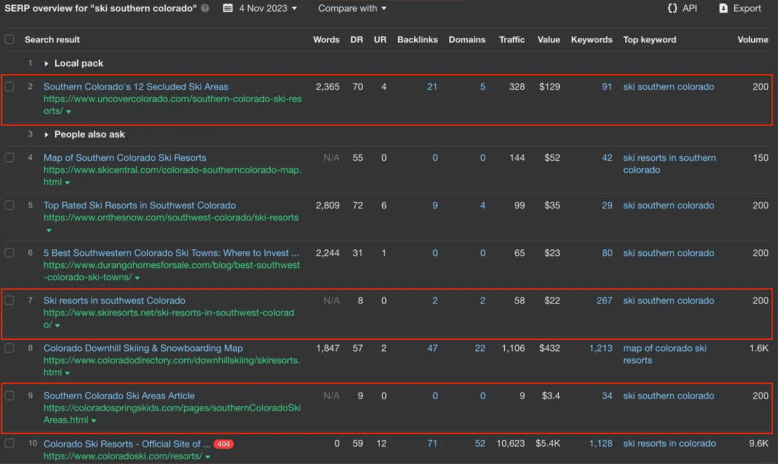Click the 21 backlinks value for uncovercolorado.com
Image resolution: width=778 pixels, height=464 pixels.
[x=432, y=86]
